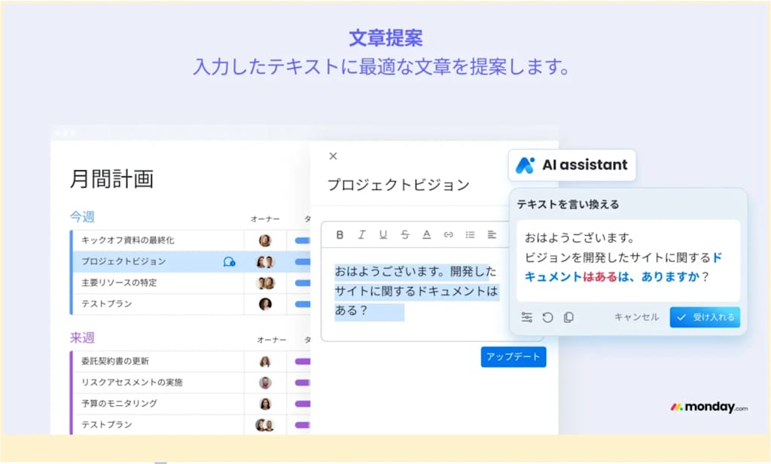Apply strikethrough to selected text
The width and height of the screenshot is (771, 464).
405,235
